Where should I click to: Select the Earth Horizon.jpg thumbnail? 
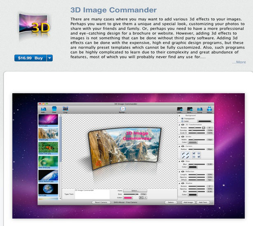[x=48, y=175]
